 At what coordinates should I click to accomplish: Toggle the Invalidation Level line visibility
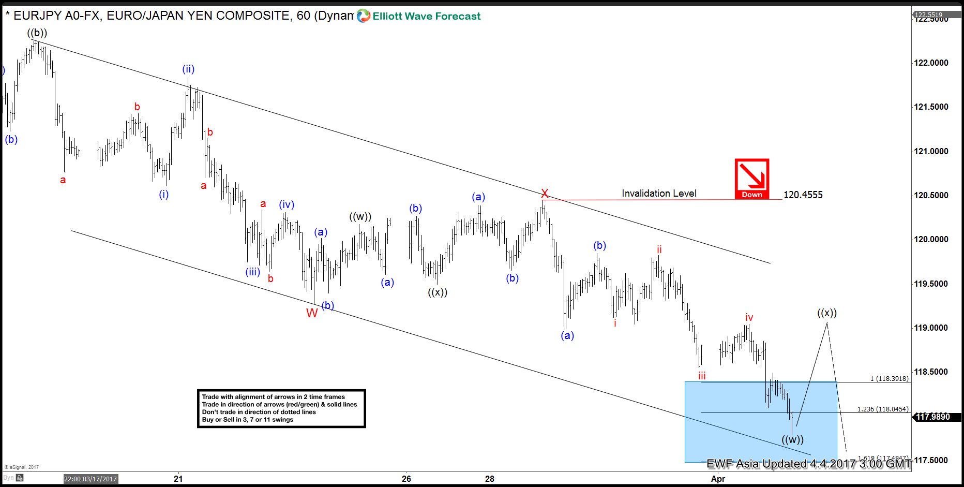tap(659, 193)
